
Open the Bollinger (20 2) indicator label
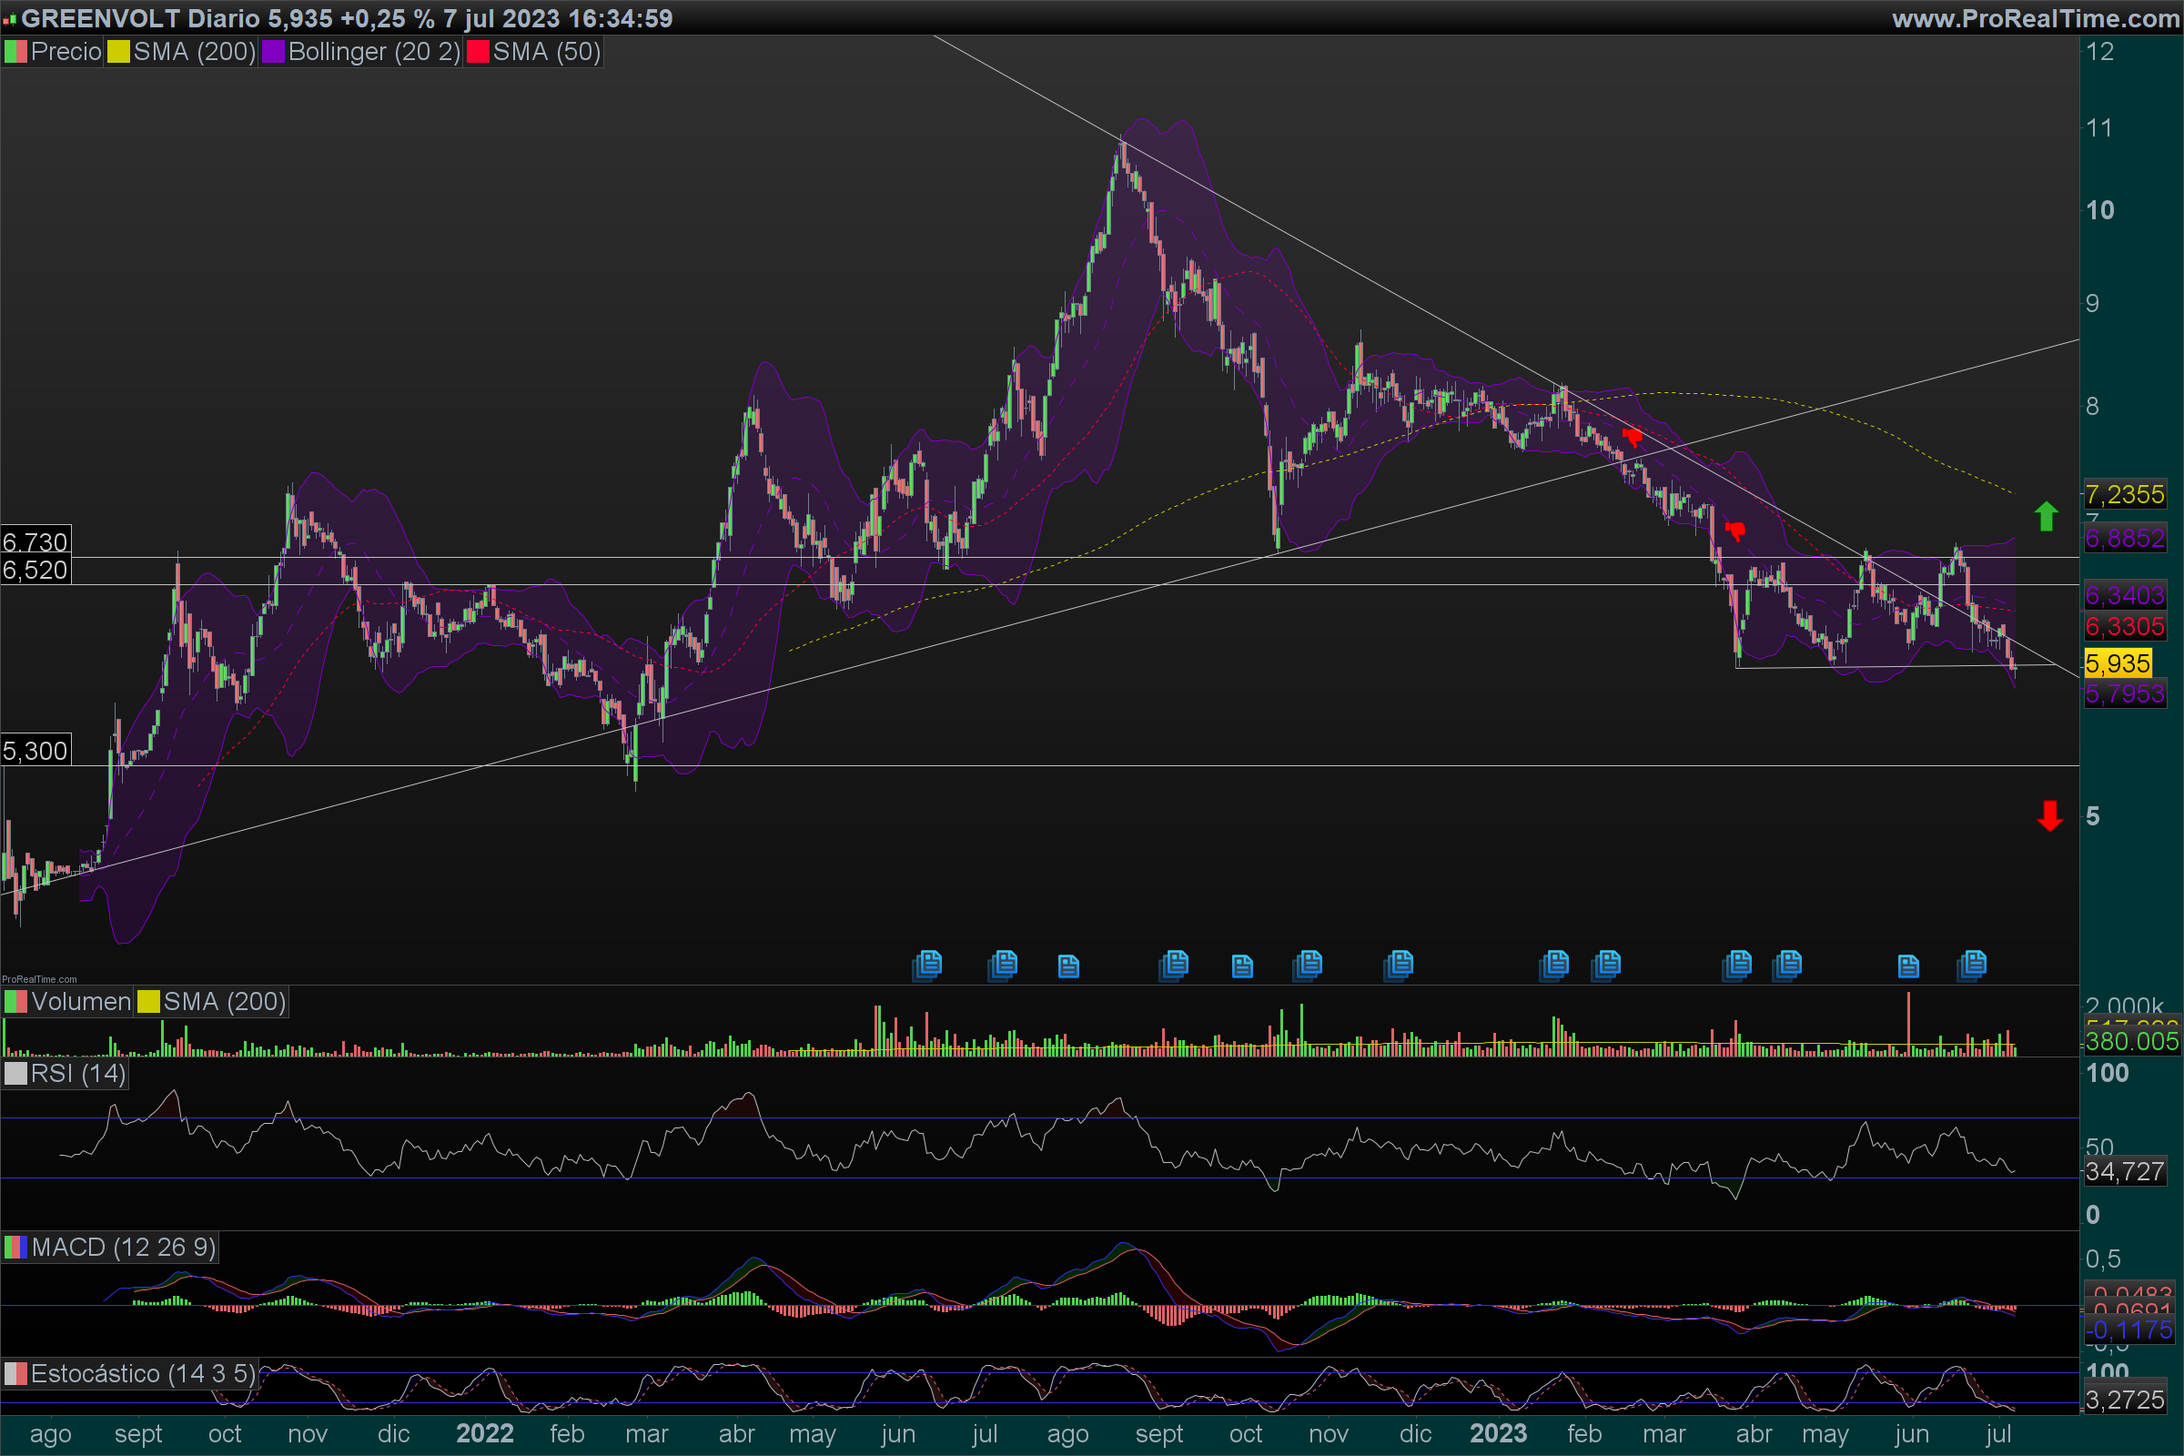click(373, 52)
